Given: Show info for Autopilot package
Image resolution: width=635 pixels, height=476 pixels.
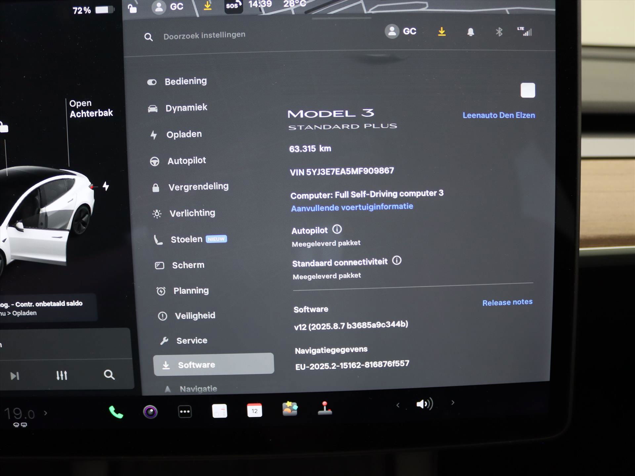Looking at the screenshot, I should [337, 229].
